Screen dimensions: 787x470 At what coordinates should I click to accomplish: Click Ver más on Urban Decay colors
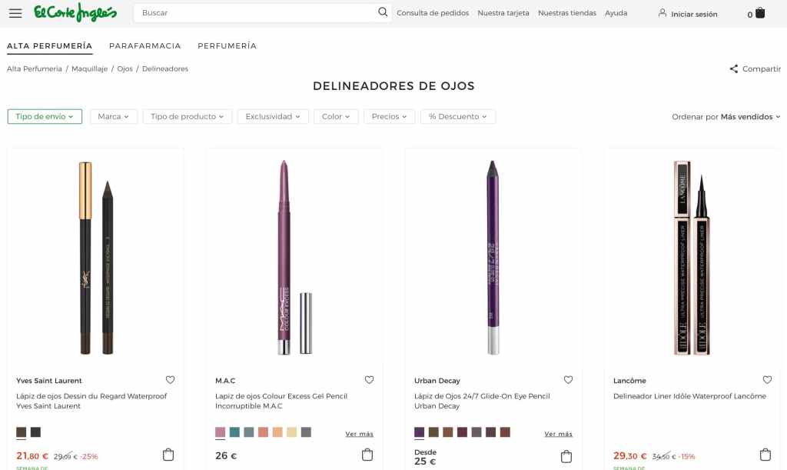(559, 434)
